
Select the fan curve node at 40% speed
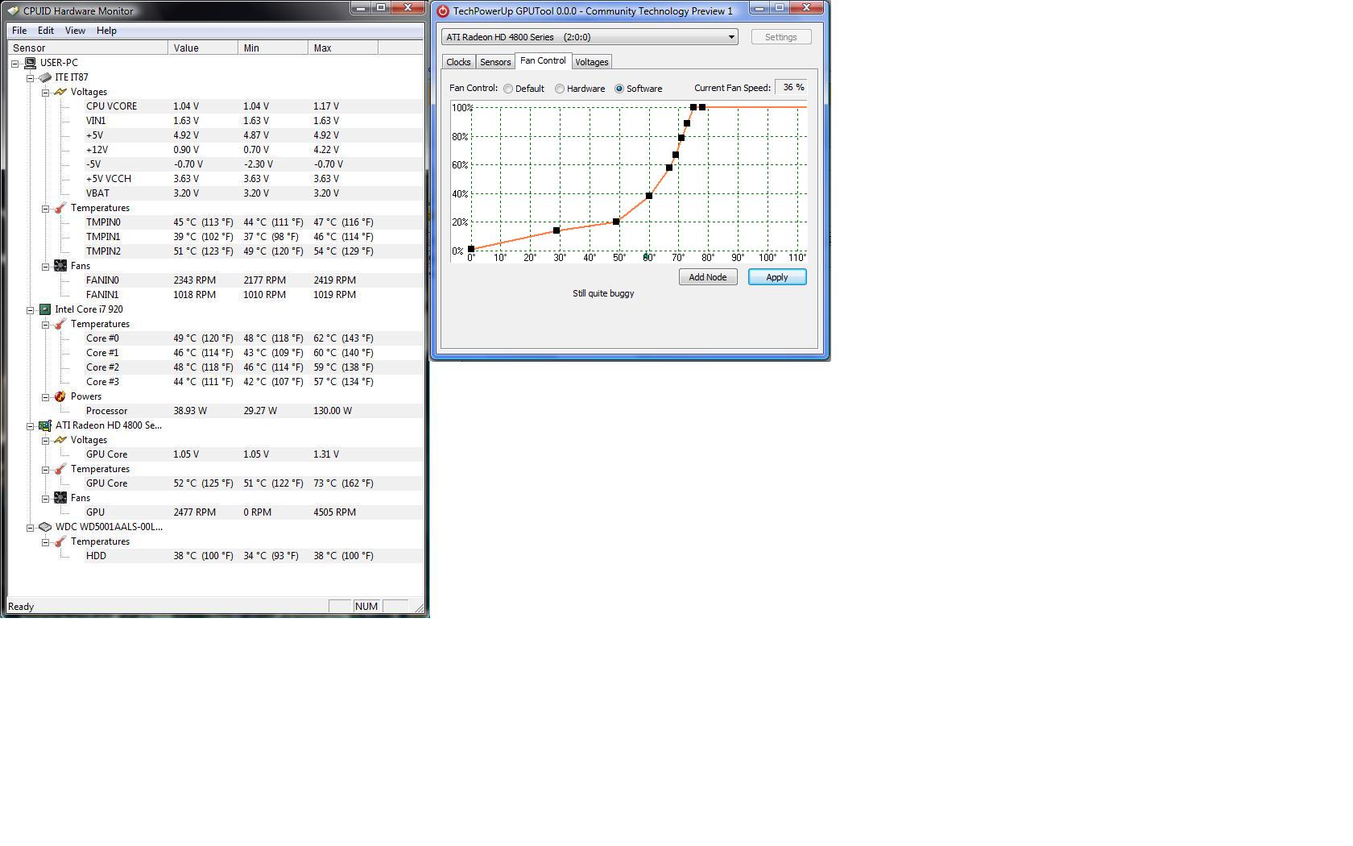pyautogui.click(x=649, y=196)
